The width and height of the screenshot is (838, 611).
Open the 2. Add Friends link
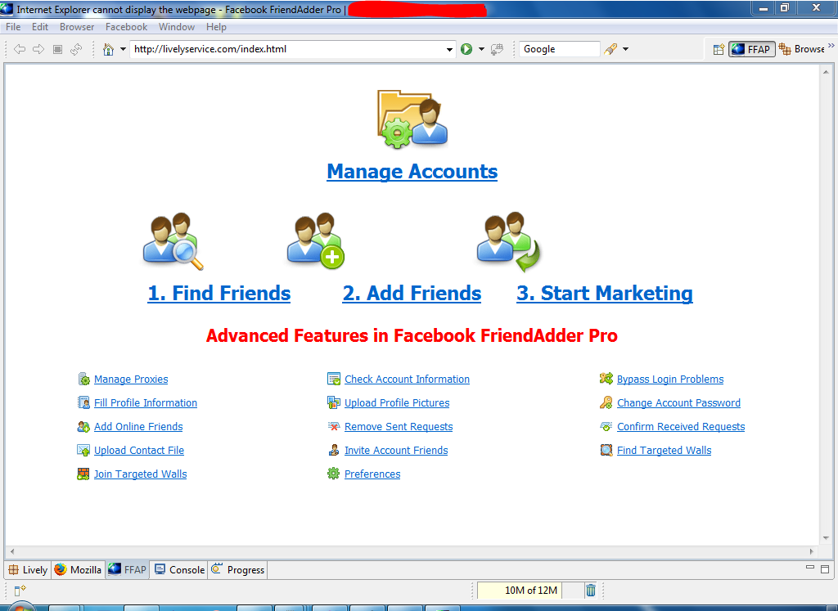tap(412, 293)
